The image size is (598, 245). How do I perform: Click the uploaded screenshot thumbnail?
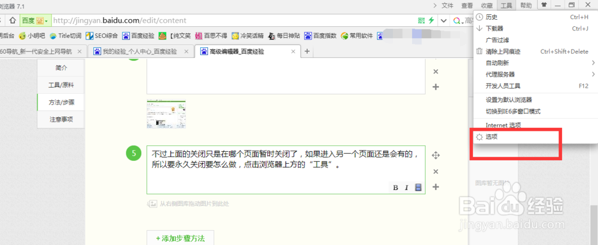coord(167,114)
